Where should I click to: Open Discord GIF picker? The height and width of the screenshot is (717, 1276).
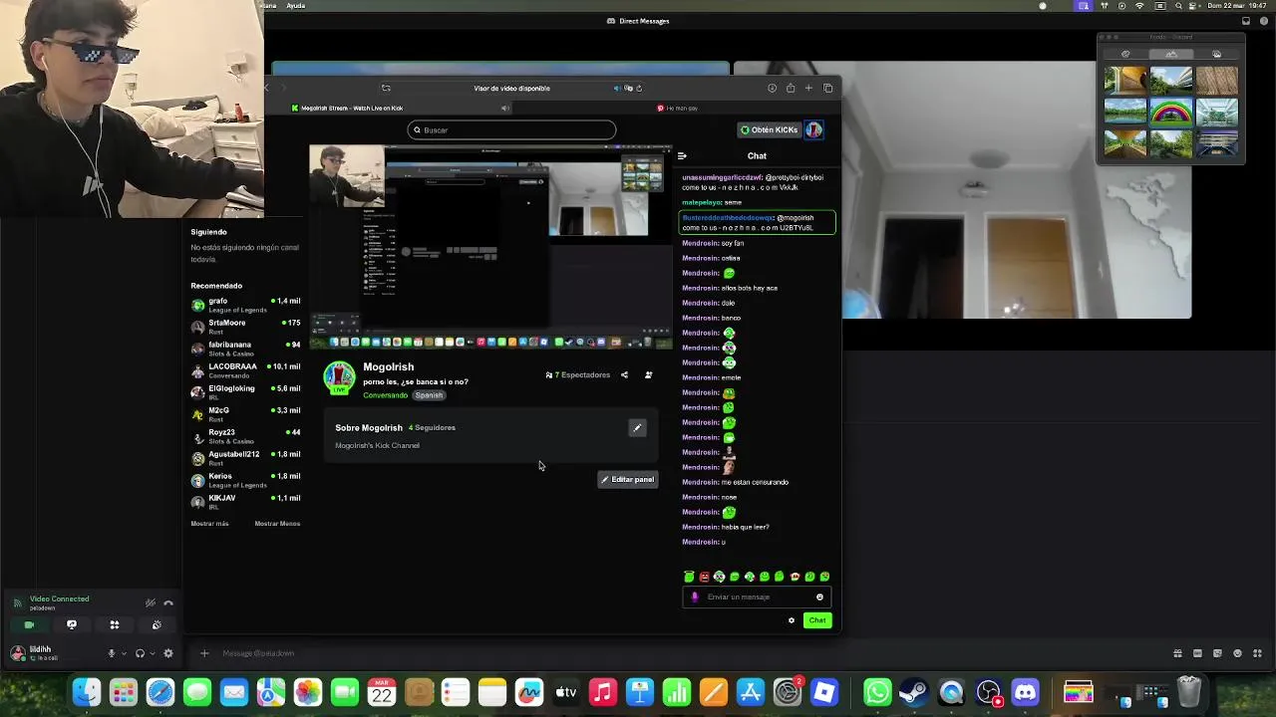click(1198, 653)
